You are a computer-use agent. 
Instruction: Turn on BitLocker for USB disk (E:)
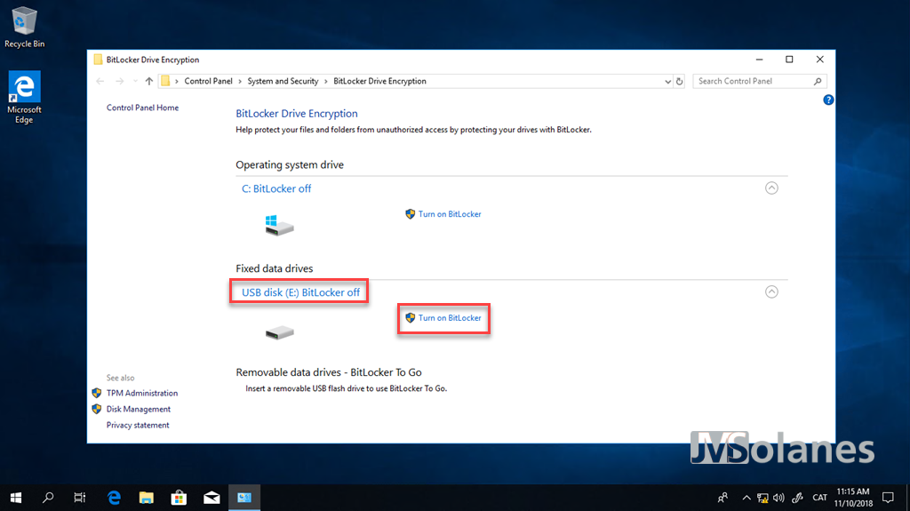coord(450,318)
